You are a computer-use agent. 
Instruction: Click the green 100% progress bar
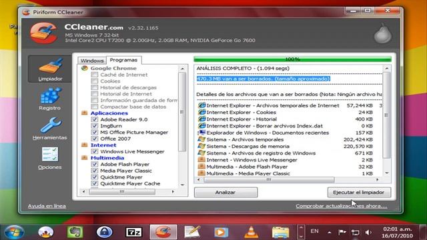pos(292,59)
